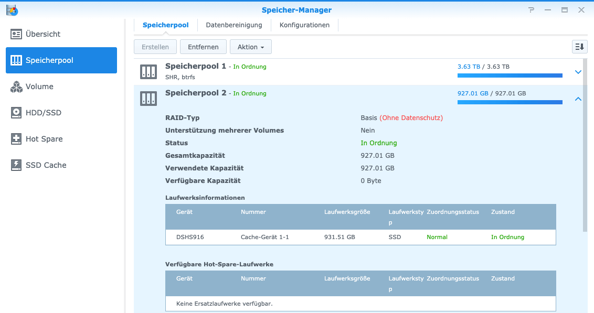Image resolution: width=594 pixels, height=313 pixels.
Task: Click the Cache-Gerät 1-1 cell
Action: [265, 238]
